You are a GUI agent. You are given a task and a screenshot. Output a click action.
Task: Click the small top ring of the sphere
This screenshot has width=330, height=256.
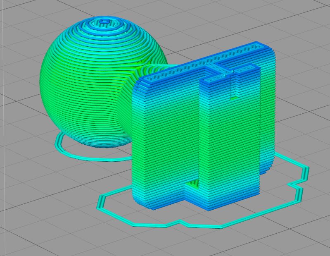coord(104,21)
